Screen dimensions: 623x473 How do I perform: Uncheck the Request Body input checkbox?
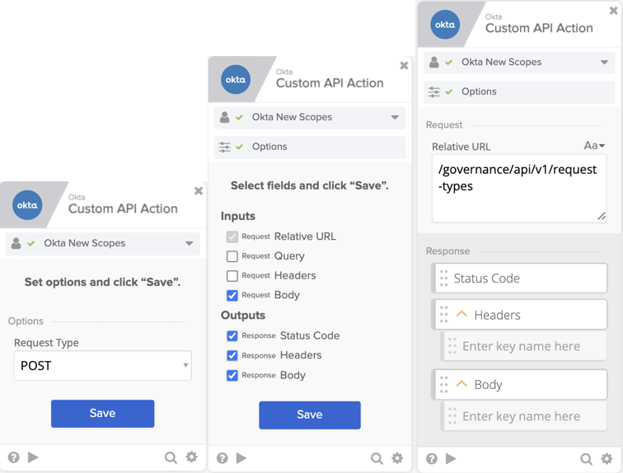pos(232,295)
